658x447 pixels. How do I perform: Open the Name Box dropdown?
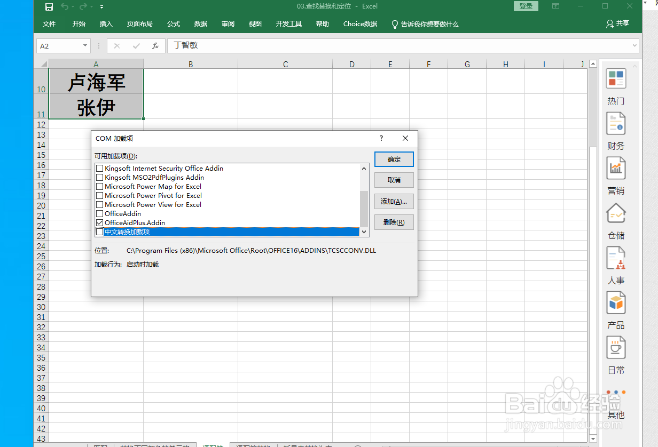[84, 46]
